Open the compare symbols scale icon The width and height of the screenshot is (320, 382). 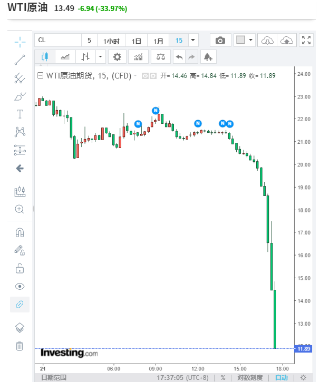(160, 57)
